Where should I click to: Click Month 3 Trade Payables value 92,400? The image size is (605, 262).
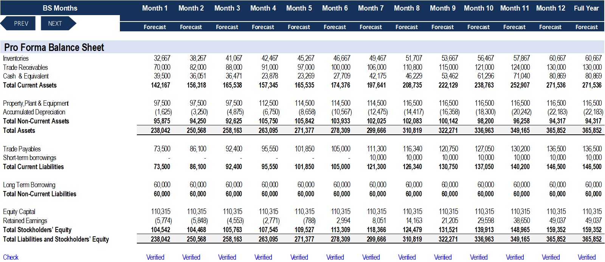tap(234, 149)
